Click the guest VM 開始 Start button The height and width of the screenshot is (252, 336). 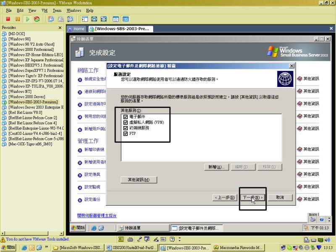(x=78, y=228)
